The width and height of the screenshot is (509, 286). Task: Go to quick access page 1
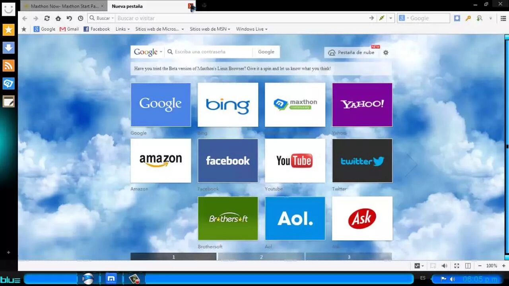[x=173, y=257]
